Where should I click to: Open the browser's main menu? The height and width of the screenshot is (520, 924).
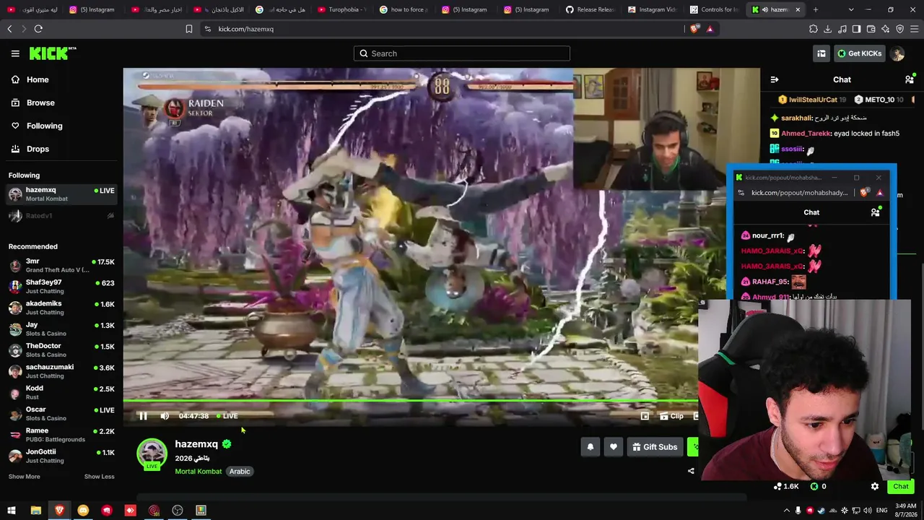tap(915, 29)
